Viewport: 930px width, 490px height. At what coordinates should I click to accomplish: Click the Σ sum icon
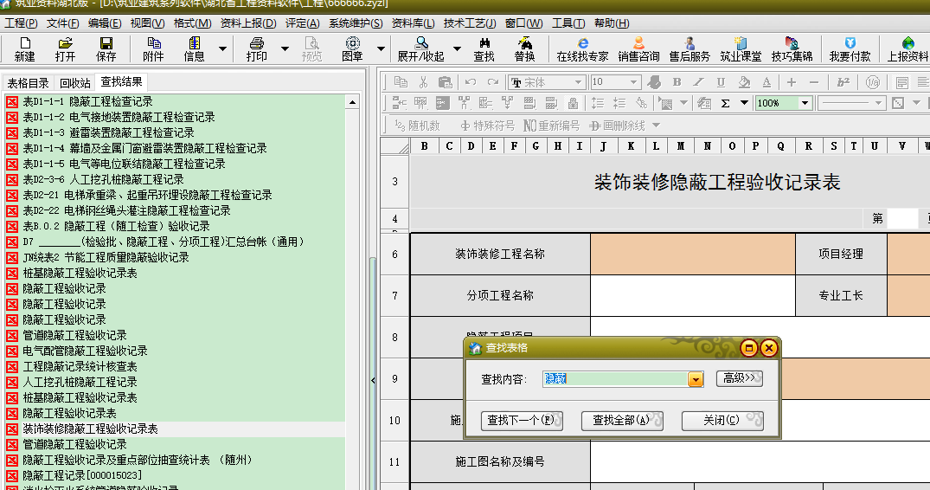[x=725, y=103]
